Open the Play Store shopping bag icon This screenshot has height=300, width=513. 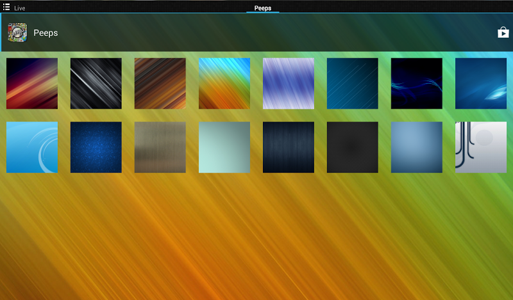[503, 33]
